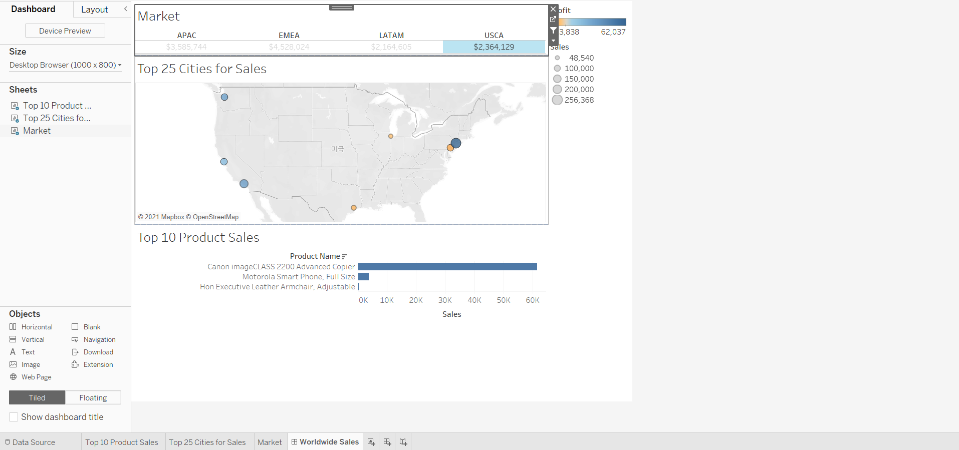Select the Dashboard pane tab
This screenshot has height=450, width=959.
click(33, 9)
